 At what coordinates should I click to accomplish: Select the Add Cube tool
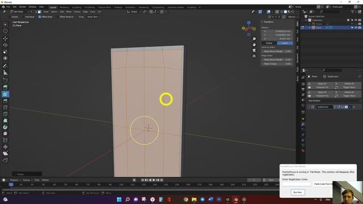point(5,80)
